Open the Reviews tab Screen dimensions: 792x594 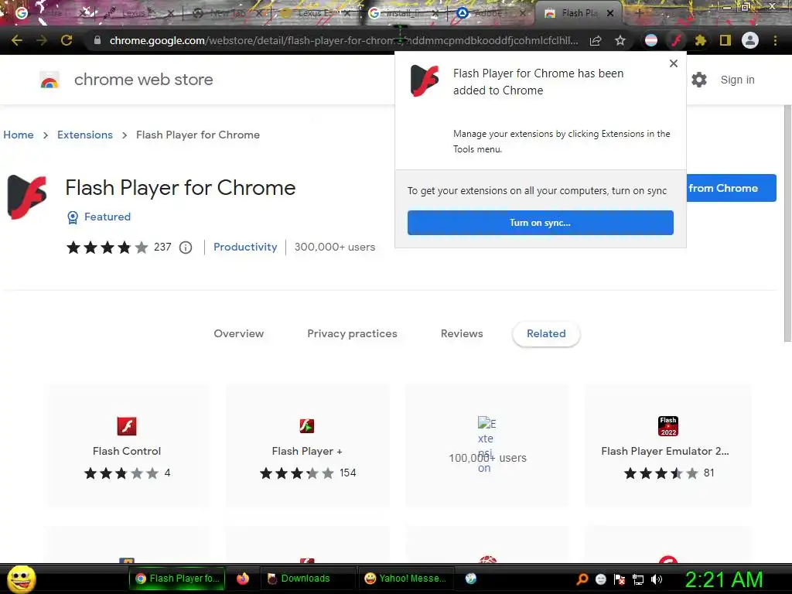(462, 334)
